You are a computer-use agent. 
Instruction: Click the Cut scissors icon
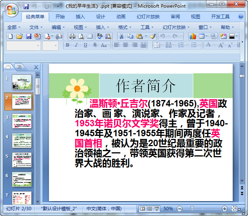121,36
